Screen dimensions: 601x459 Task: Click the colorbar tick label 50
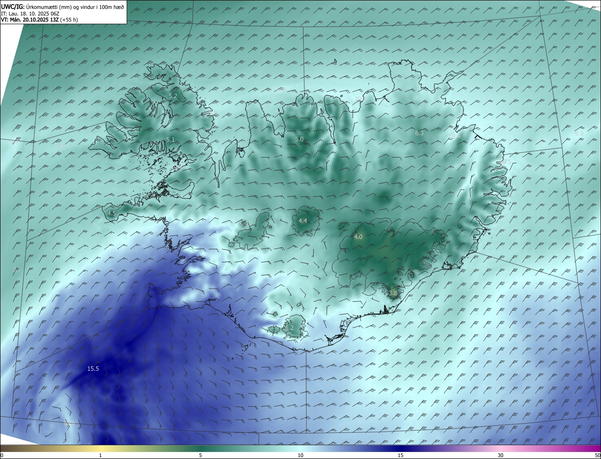click(597, 455)
